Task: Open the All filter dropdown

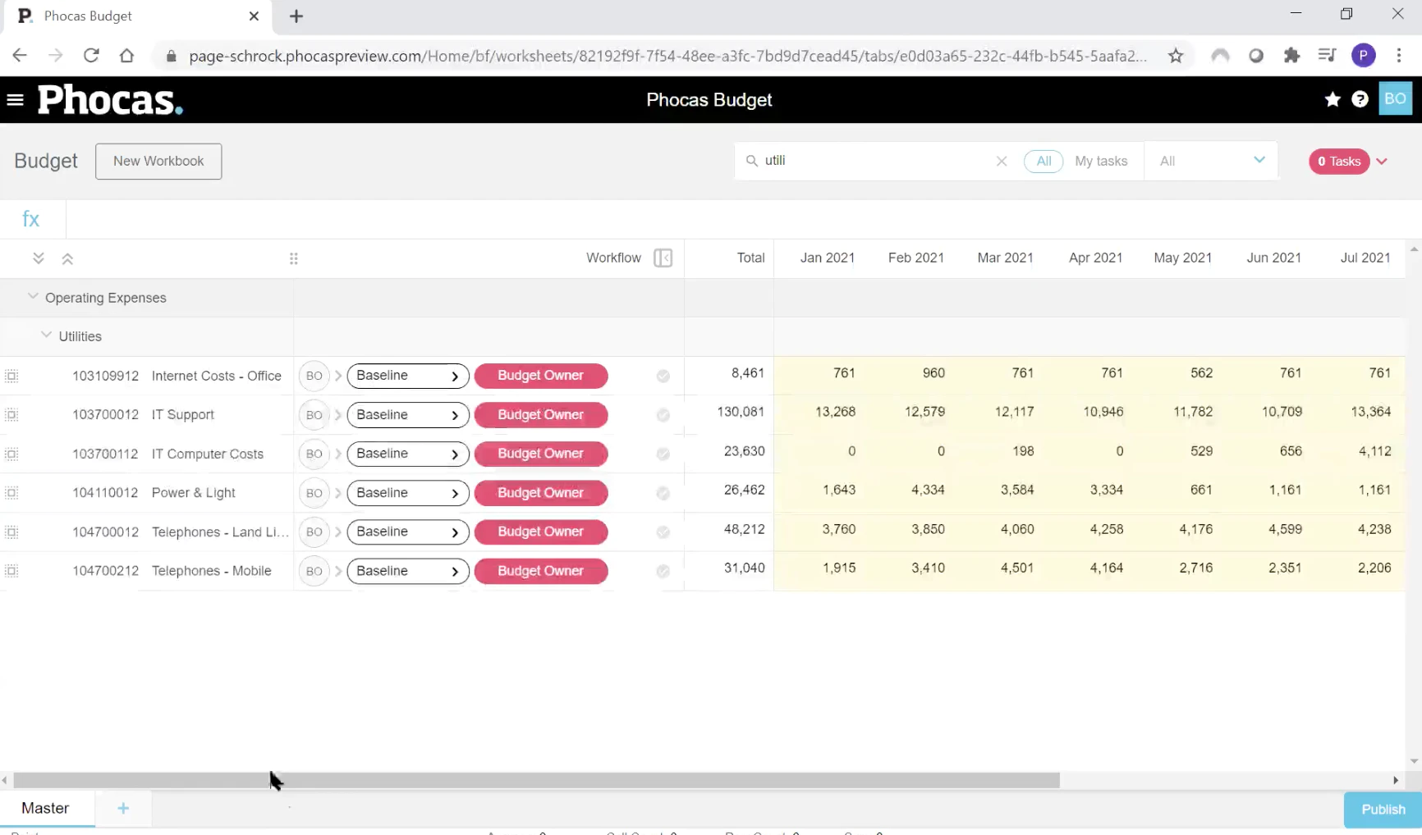Action: pos(1211,161)
